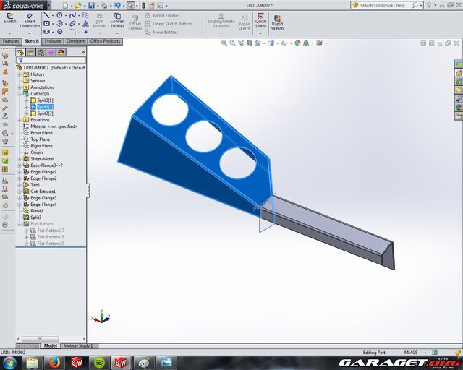Click the Save icon in the toolbar
Viewport: 463px width, 370px height.
coord(91,5)
